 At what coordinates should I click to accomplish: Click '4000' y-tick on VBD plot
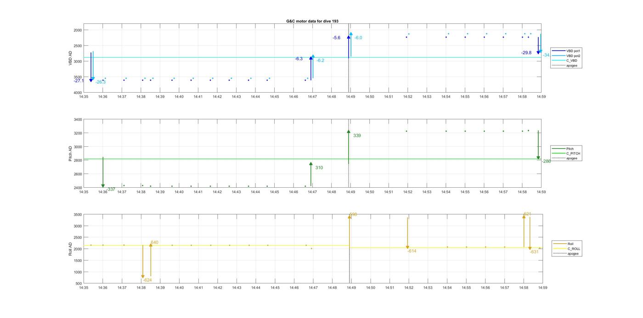click(x=78, y=93)
